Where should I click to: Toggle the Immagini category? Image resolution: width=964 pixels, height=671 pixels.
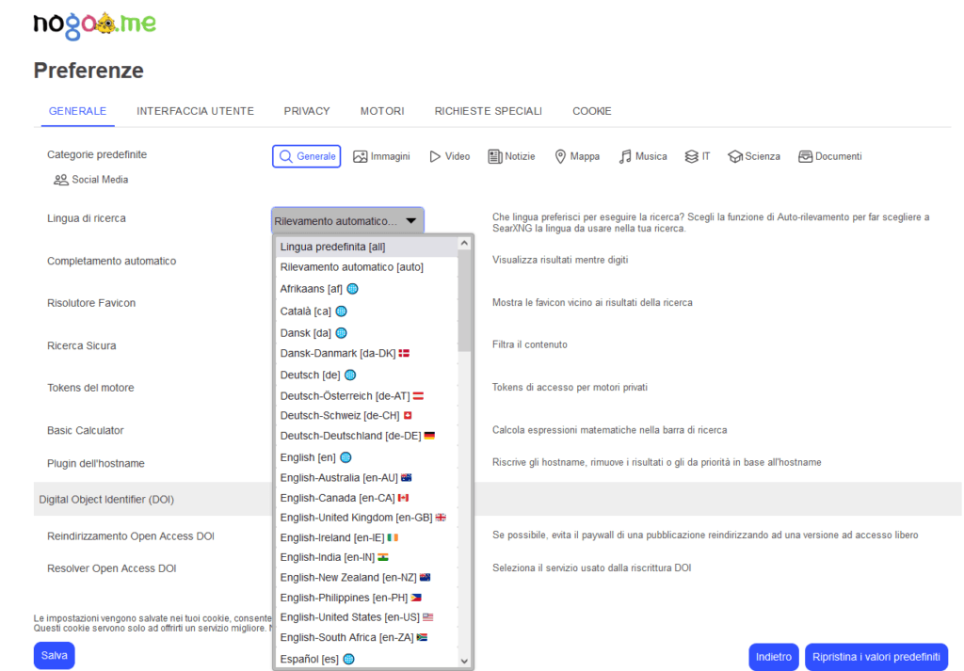(382, 156)
